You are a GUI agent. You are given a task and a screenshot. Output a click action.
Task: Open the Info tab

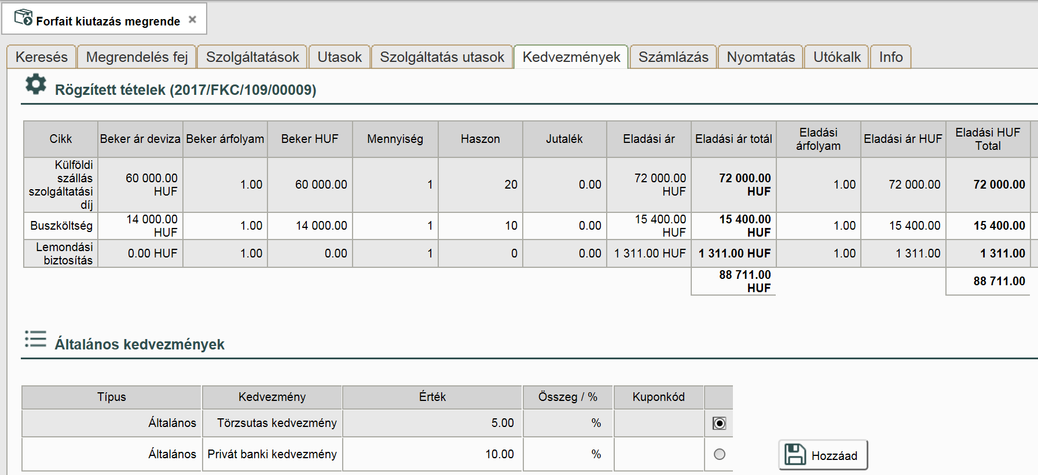pyautogui.click(x=890, y=57)
